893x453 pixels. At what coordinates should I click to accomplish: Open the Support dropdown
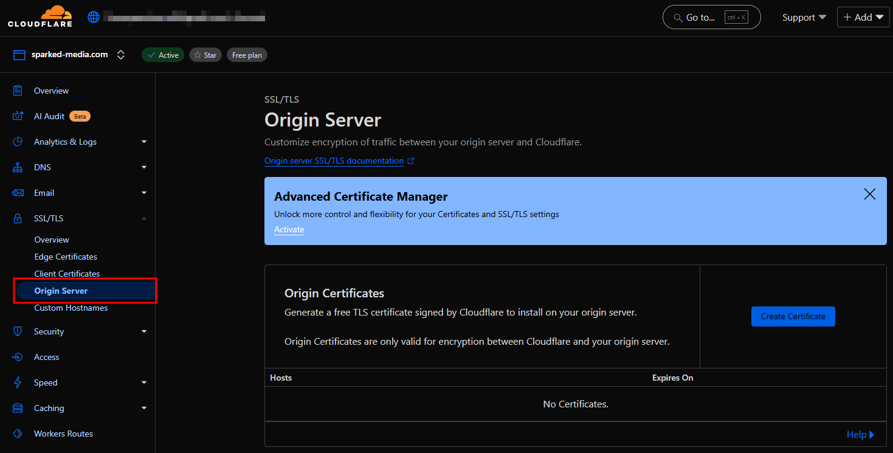click(x=804, y=18)
